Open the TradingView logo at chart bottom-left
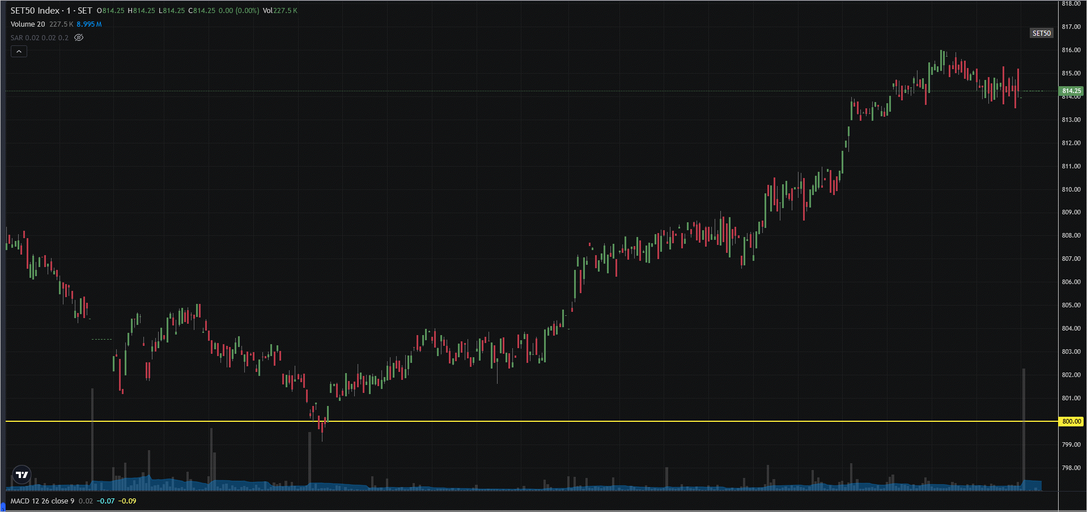 [x=22, y=475]
